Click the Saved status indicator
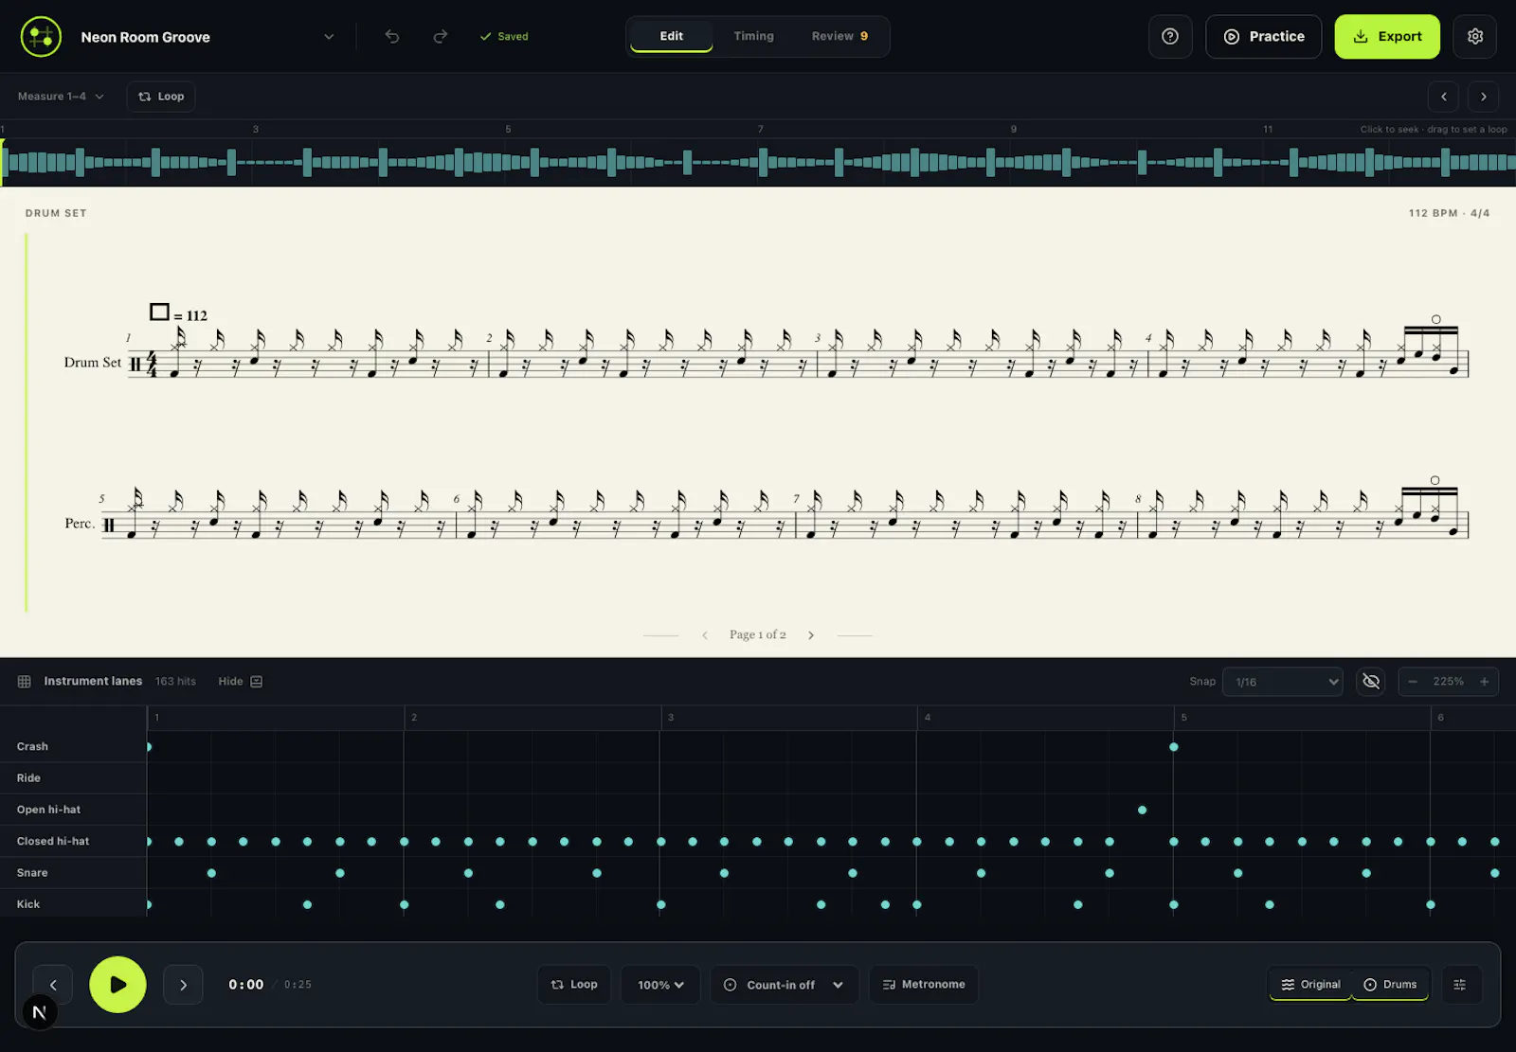 [504, 37]
